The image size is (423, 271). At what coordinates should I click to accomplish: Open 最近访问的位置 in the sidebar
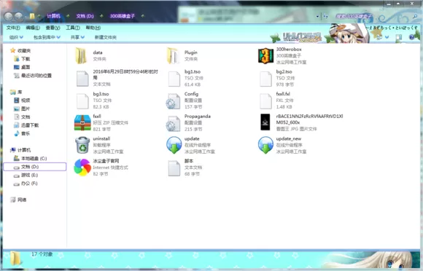tap(33, 76)
